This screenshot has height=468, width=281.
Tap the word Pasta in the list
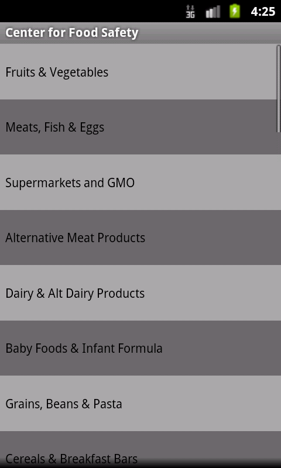tap(108, 404)
